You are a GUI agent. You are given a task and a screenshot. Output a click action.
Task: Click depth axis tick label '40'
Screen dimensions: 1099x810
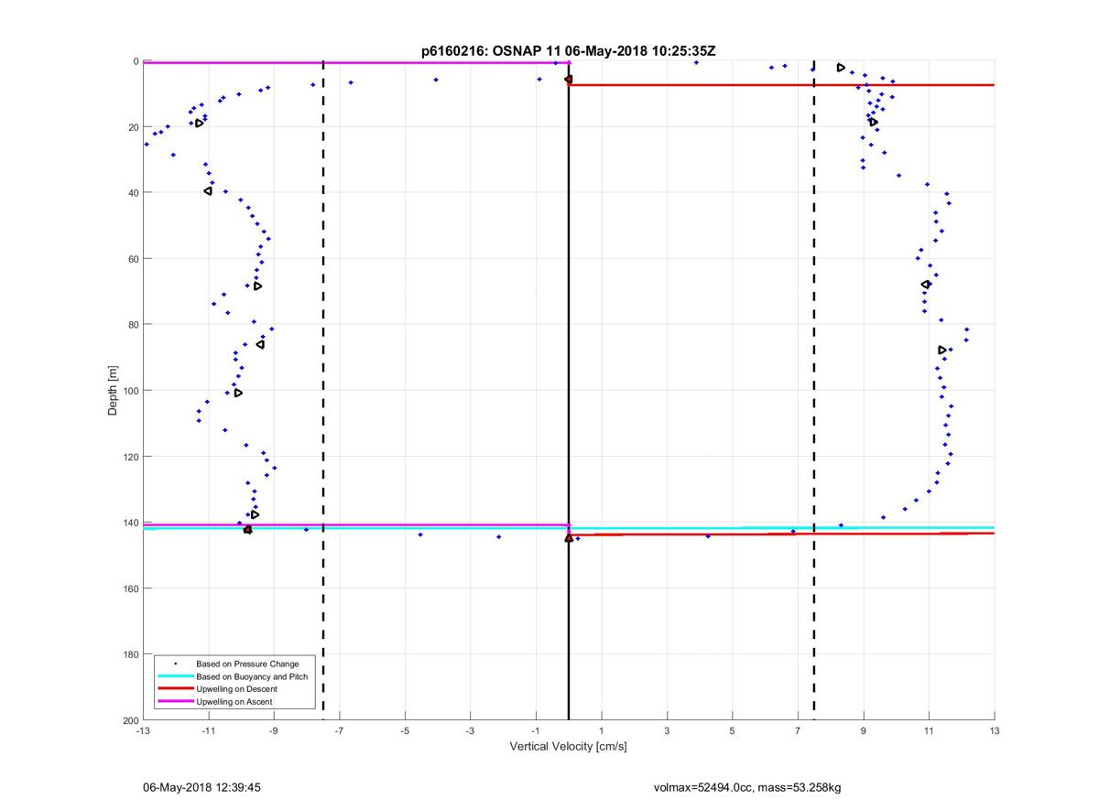coord(133,193)
